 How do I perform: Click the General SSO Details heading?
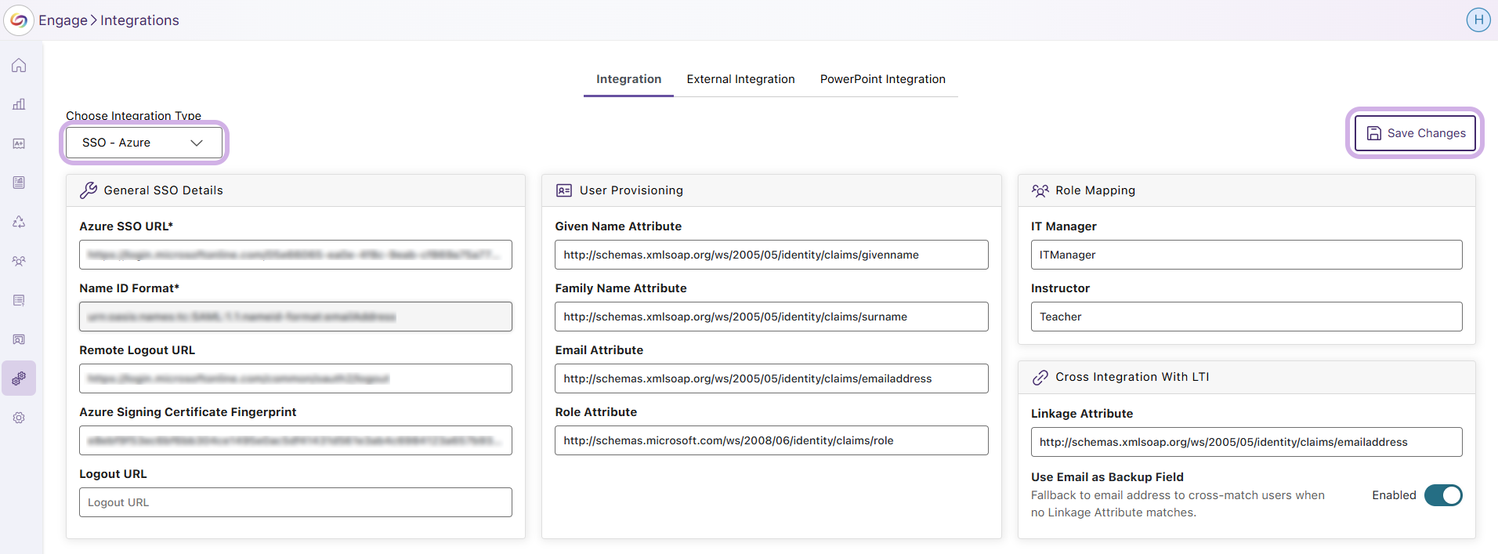[x=163, y=190]
